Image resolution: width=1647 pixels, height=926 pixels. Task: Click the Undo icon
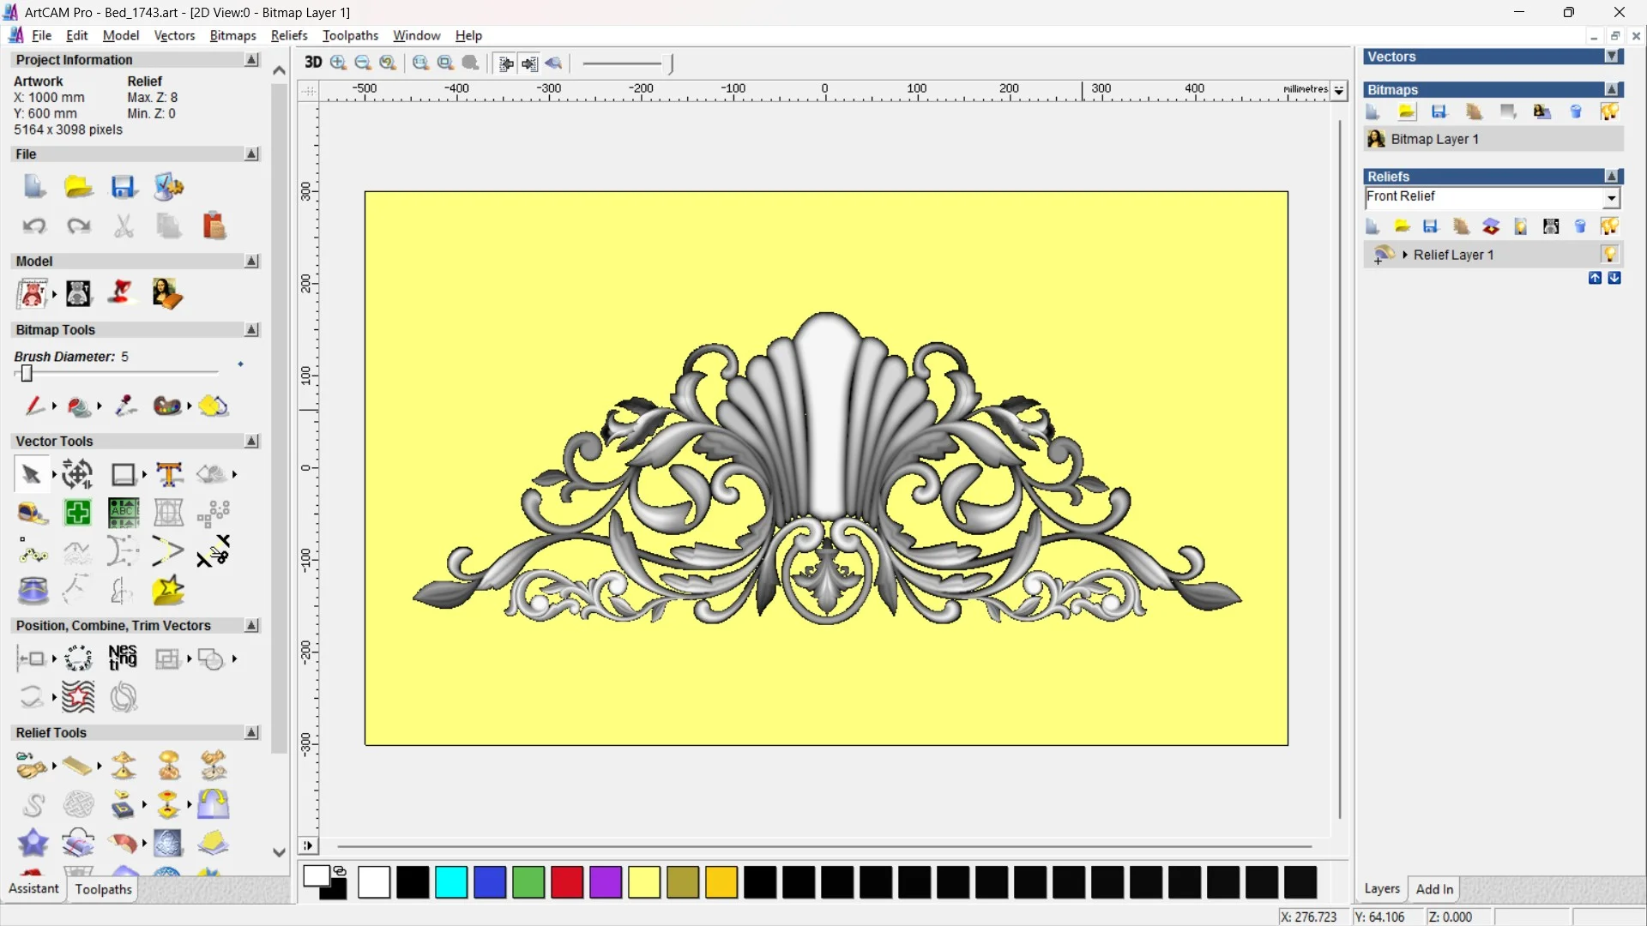click(34, 225)
